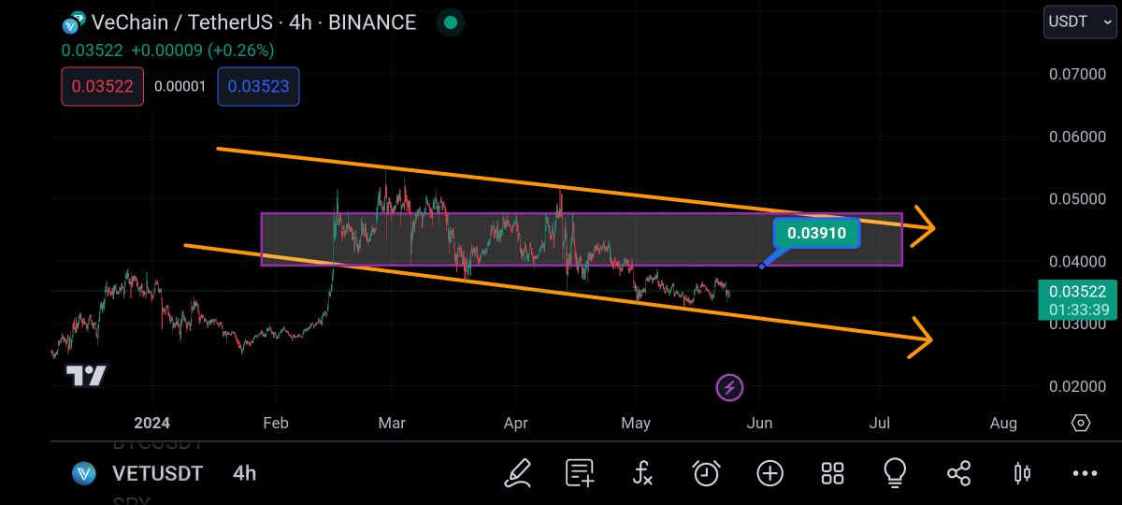The height and width of the screenshot is (505, 1122).
Task: Select the 0.03910 price label callout
Action: click(816, 233)
